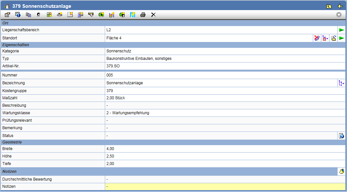
Task: Click the yellow Notizen input field
Action: (225, 186)
